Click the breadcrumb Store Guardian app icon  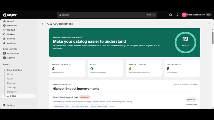[42, 24]
